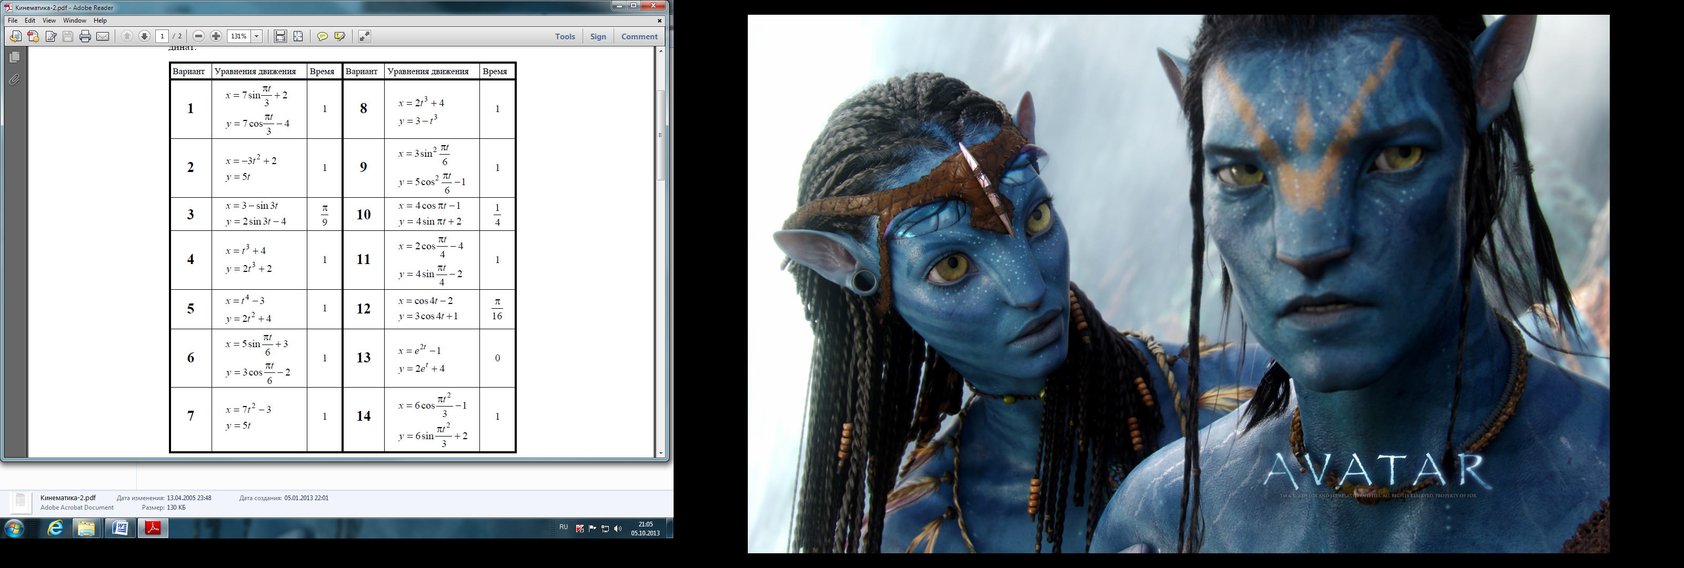Open the Comment pane
The height and width of the screenshot is (568, 1684).
coord(639,37)
